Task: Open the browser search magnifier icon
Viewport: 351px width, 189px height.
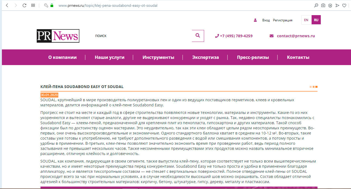Action: point(316,5)
